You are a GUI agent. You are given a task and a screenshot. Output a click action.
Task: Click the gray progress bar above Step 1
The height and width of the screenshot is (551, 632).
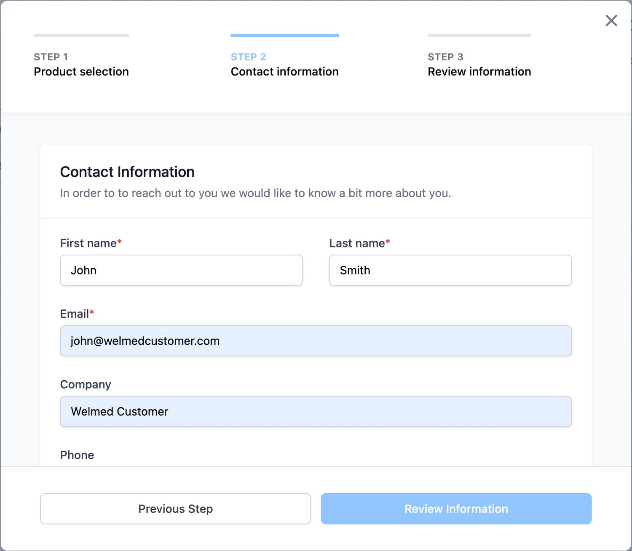(x=81, y=35)
